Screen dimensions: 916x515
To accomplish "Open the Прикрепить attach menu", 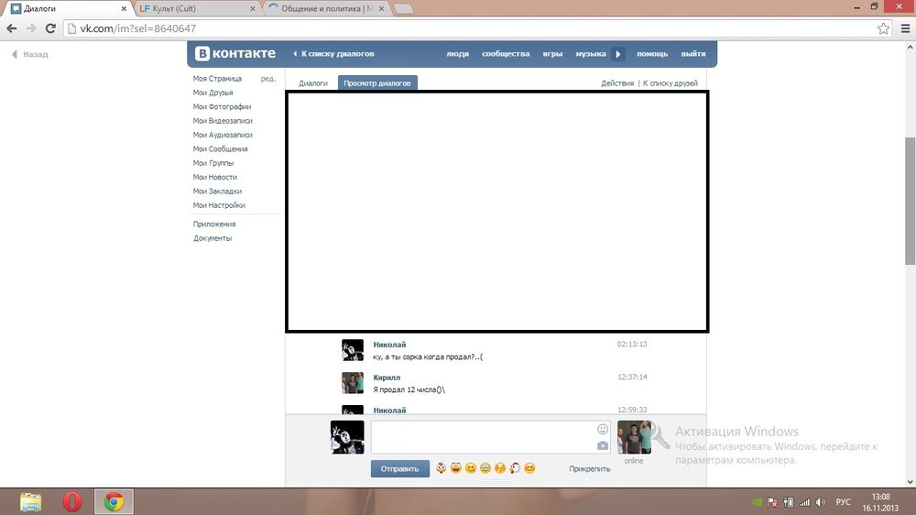I will tap(589, 469).
